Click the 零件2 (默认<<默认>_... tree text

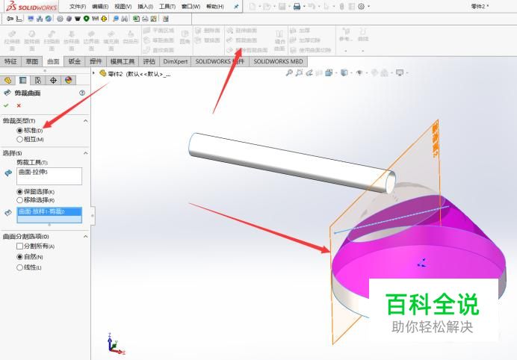(140, 74)
